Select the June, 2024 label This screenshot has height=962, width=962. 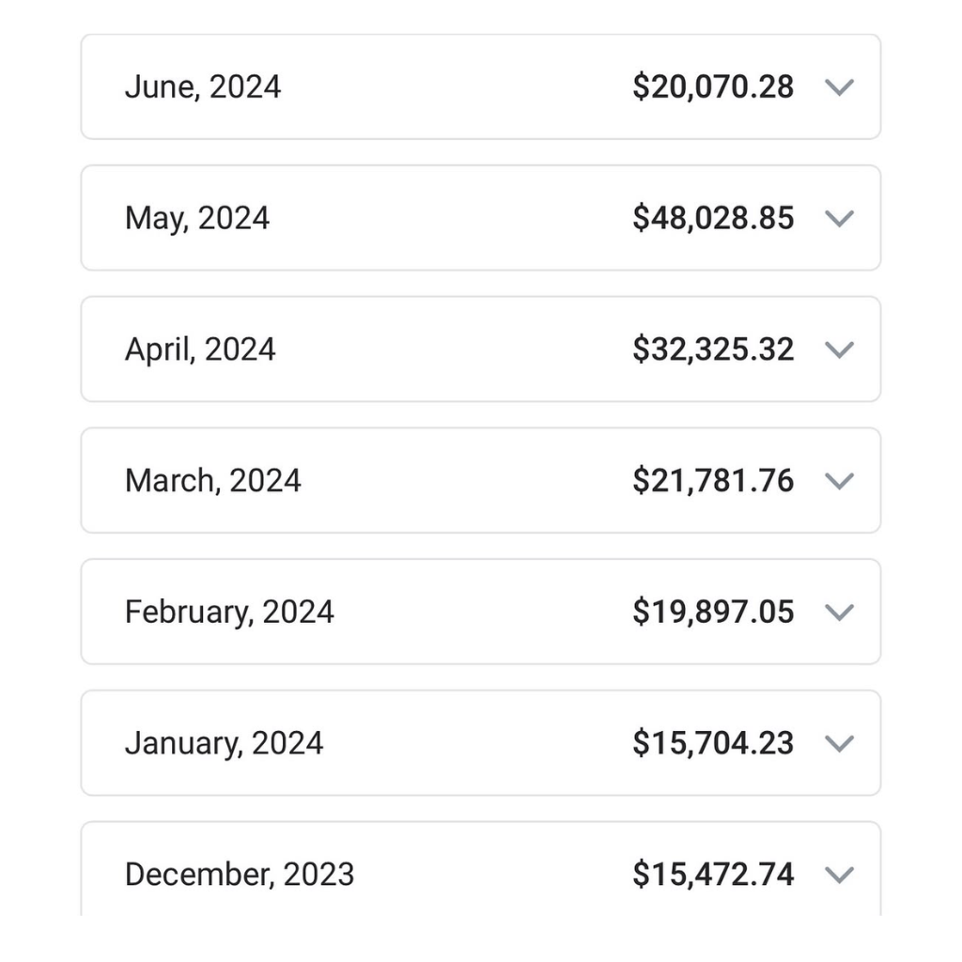pyautogui.click(x=203, y=87)
